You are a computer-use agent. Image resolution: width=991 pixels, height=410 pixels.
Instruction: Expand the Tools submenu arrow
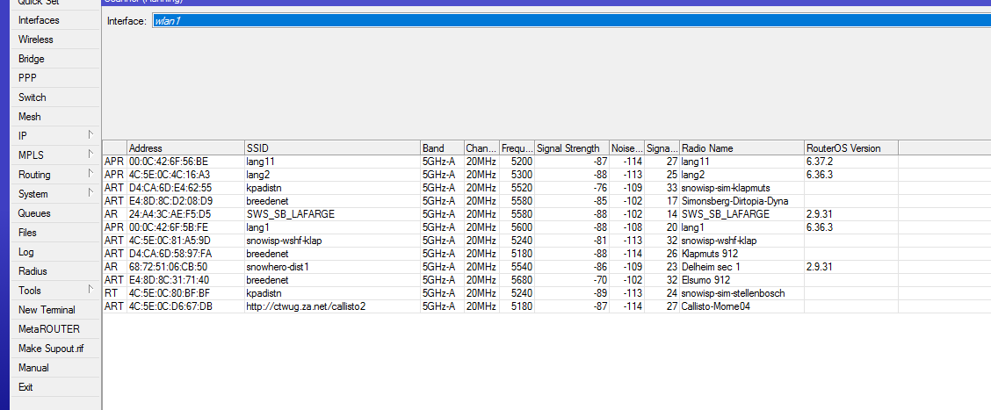tap(90, 290)
